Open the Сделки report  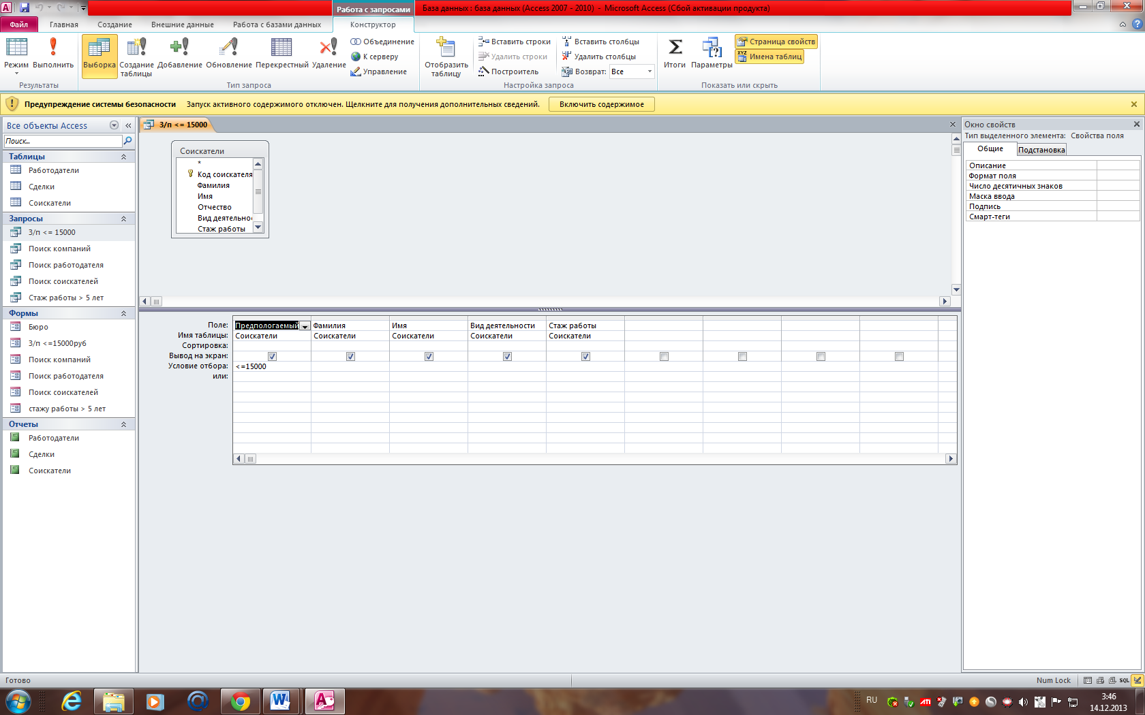42,454
